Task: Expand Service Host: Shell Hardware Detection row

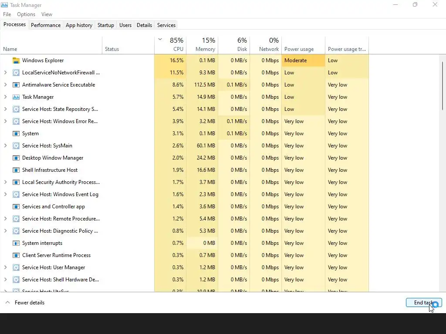Action: coord(5,280)
